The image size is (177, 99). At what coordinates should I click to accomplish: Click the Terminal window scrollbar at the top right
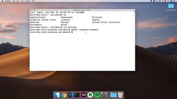click(134, 12)
